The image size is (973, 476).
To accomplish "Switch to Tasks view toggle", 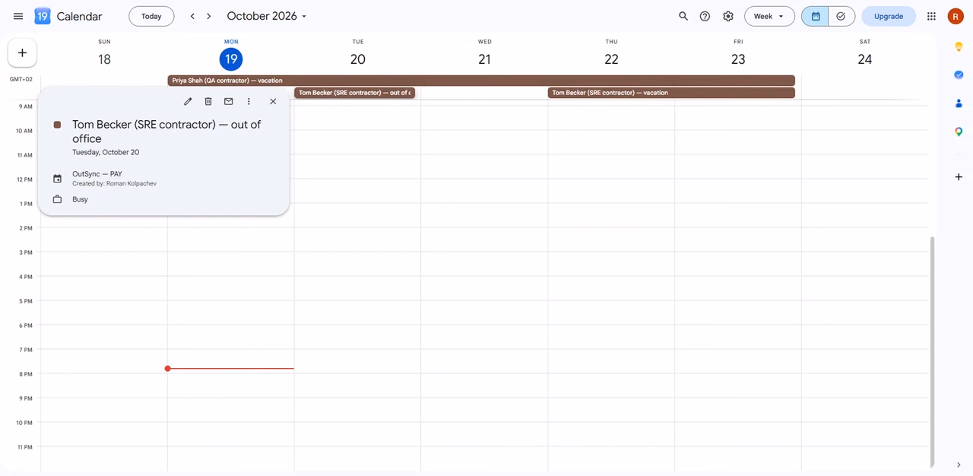I will point(841,16).
